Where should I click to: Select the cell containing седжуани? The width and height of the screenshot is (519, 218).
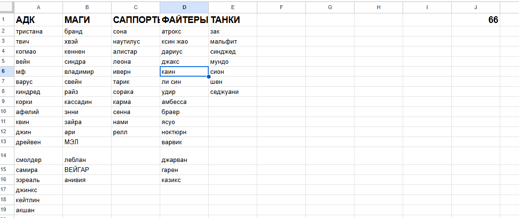233,92
